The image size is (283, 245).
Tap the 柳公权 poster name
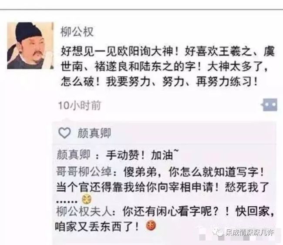[x=77, y=32]
